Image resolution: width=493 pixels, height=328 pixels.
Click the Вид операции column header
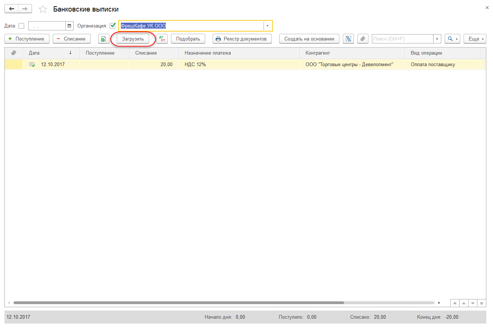tap(442, 53)
